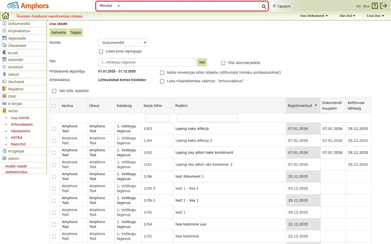
Task: Check the test dokument 1 row checkbox
Action: [54, 177]
